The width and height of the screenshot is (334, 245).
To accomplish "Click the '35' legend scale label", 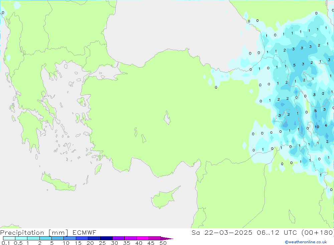I will (x=127, y=243).
